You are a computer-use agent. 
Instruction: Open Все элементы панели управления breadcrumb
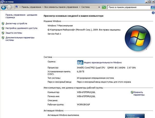[x=61, y=7]
